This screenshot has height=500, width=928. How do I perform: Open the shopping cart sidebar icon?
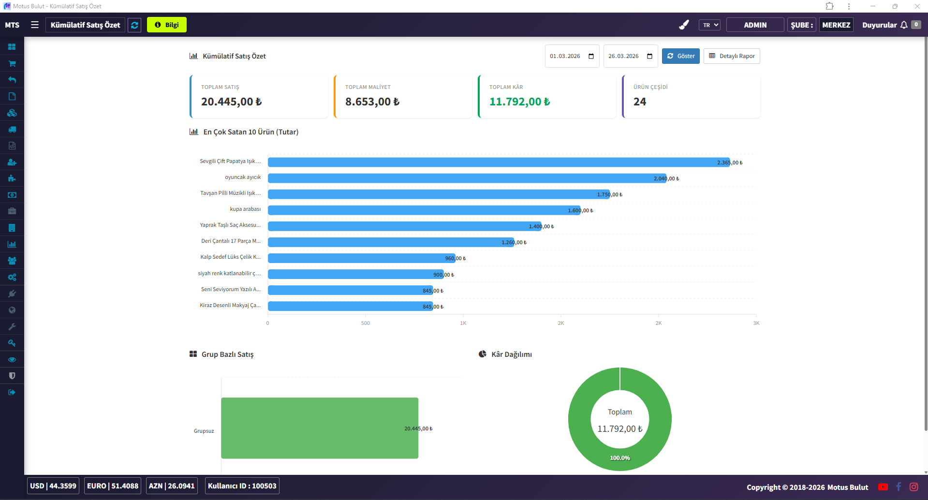[x=12, y=63]
